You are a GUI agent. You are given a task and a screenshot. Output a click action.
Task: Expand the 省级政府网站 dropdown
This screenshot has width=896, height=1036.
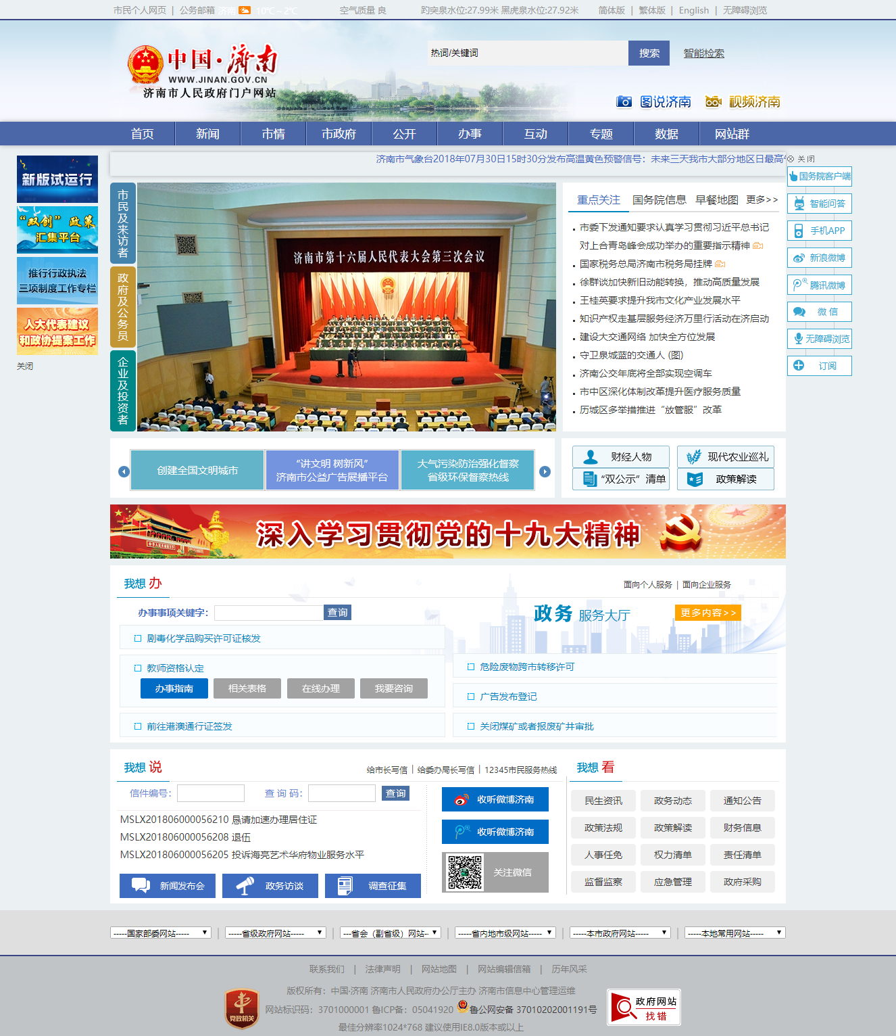[x=276, y=933]
